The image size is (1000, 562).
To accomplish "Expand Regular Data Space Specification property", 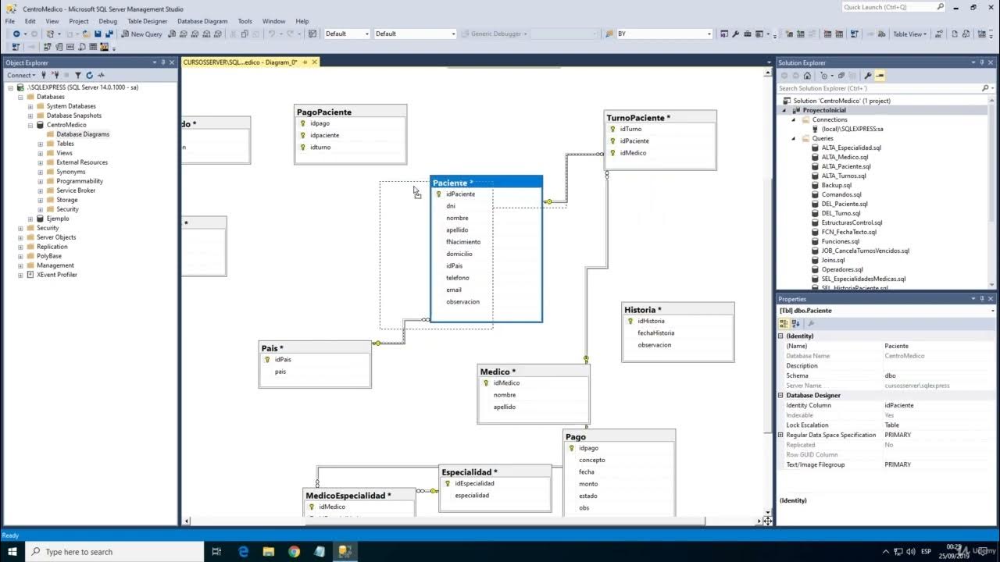I will (x=780, y=435).
